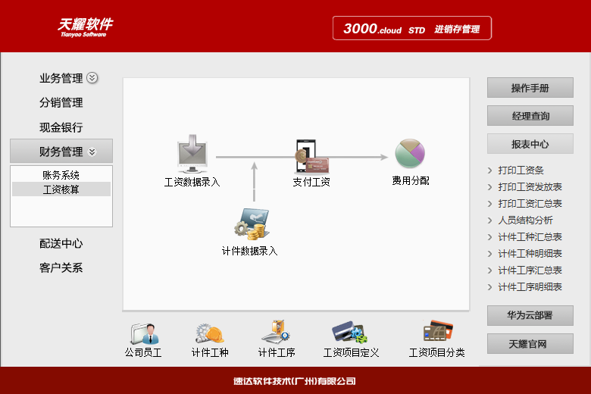Screen dimensions: 591x394
Task: Click the 工资项目分类 label
Action: point(437,353)
